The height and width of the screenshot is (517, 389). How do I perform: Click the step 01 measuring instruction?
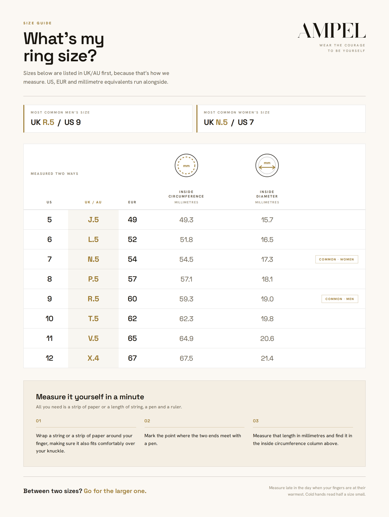tap(86, 443)
